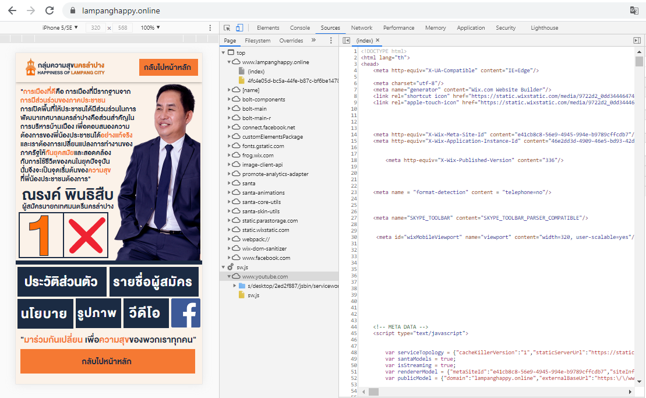Open the 100% zoom dropdown

[x=150, y=28]
